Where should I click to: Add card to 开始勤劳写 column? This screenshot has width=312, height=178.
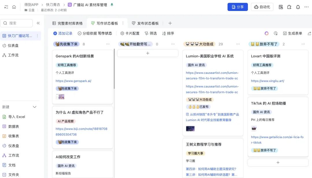coord(148,53)
